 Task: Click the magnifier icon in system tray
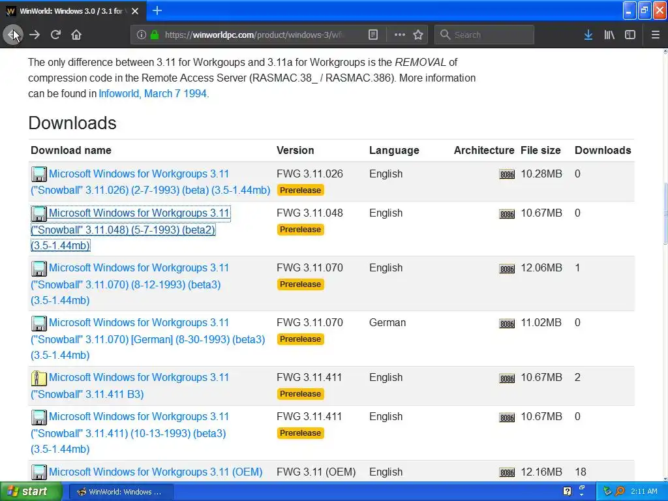pos(620,492)
